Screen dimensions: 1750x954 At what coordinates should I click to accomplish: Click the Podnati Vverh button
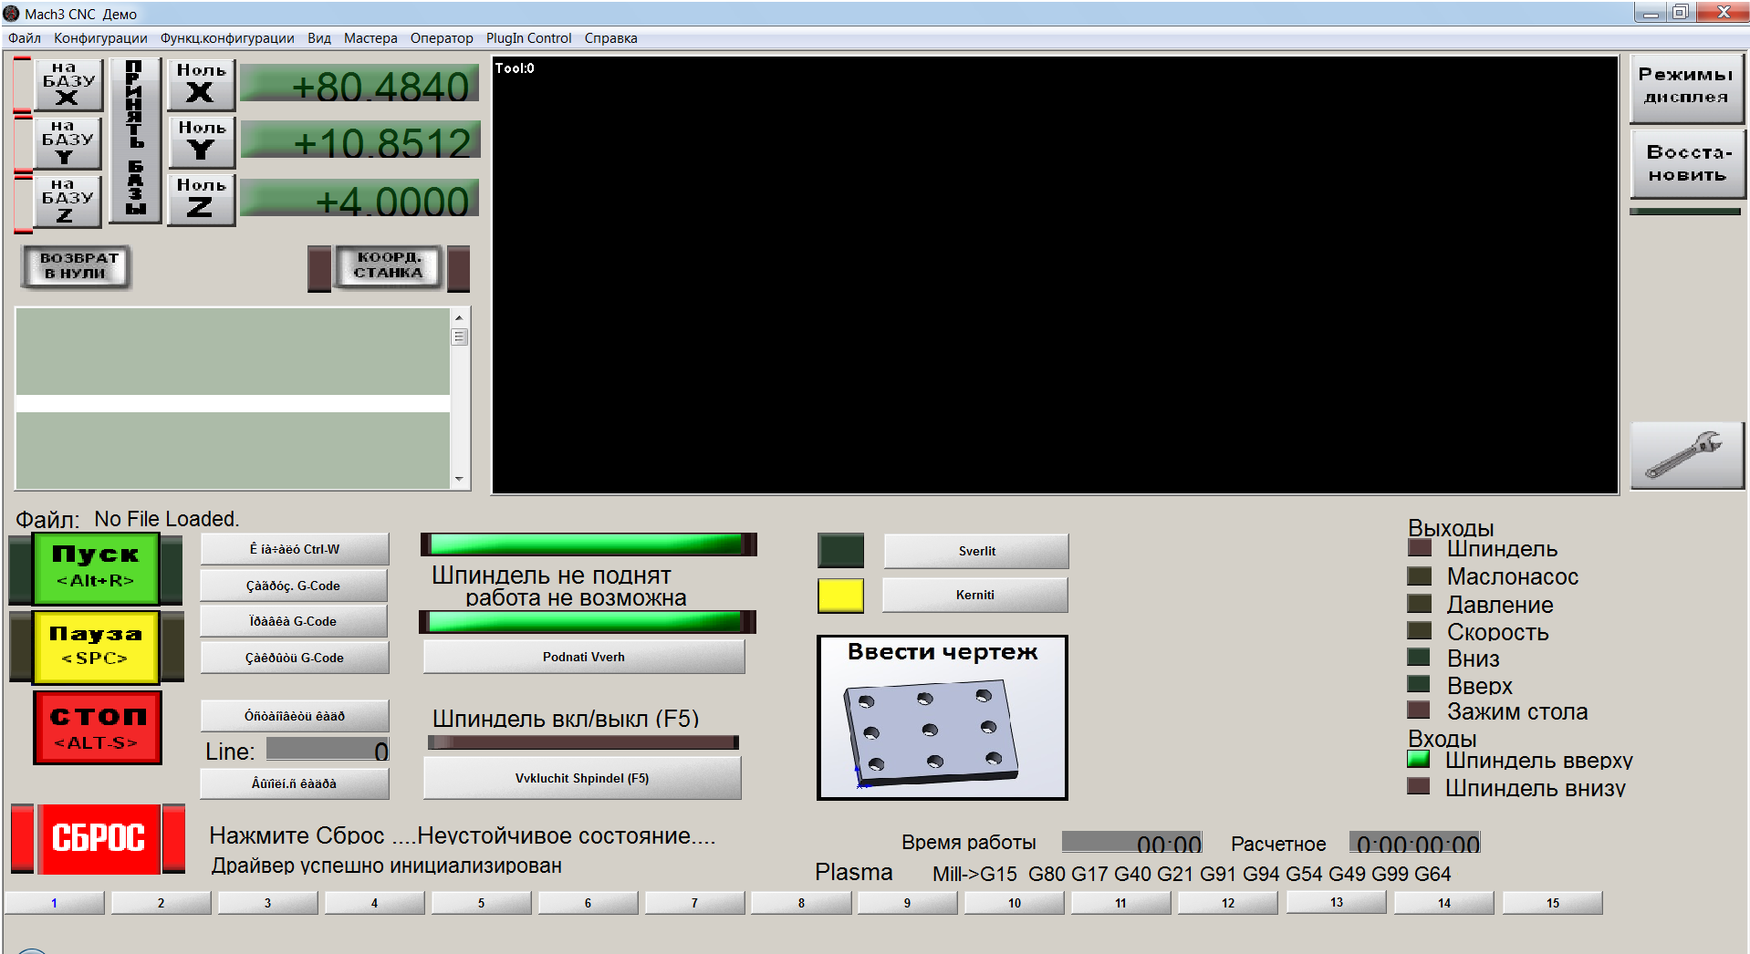pos(584,657)
